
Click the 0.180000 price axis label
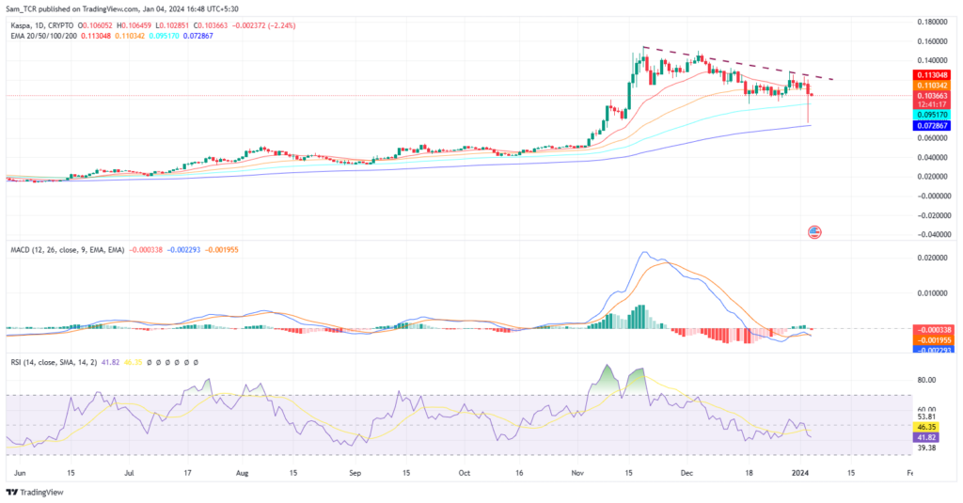pyautogui.click(x=932, y=23)
